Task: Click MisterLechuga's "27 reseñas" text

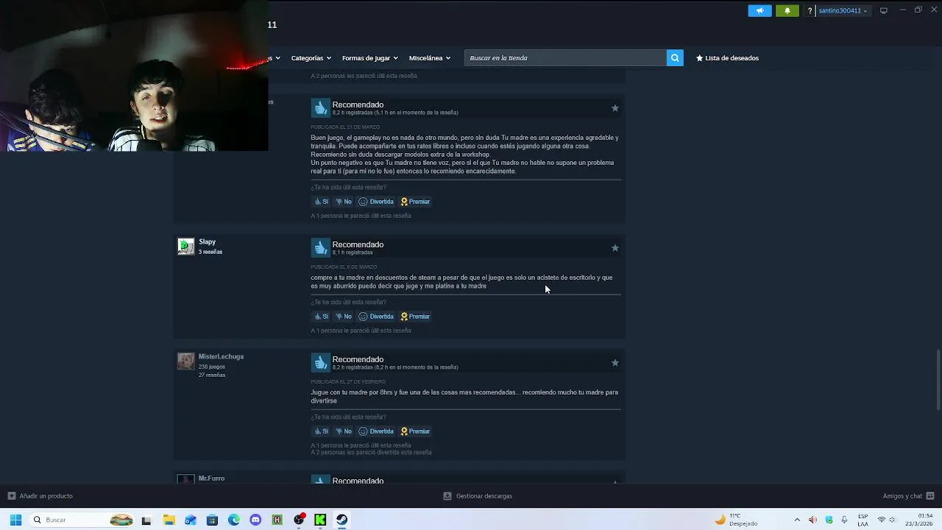Action: pos(211,375)
